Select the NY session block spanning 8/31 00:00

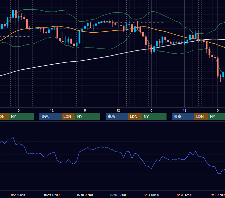coord(154,116)
